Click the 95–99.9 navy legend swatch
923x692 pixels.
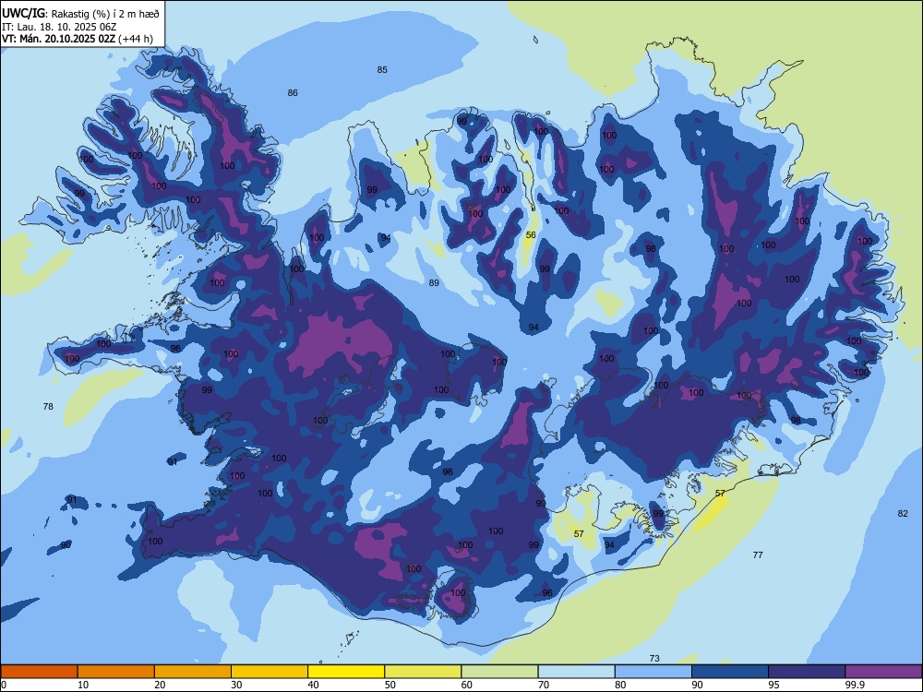[x=807, y=672]
